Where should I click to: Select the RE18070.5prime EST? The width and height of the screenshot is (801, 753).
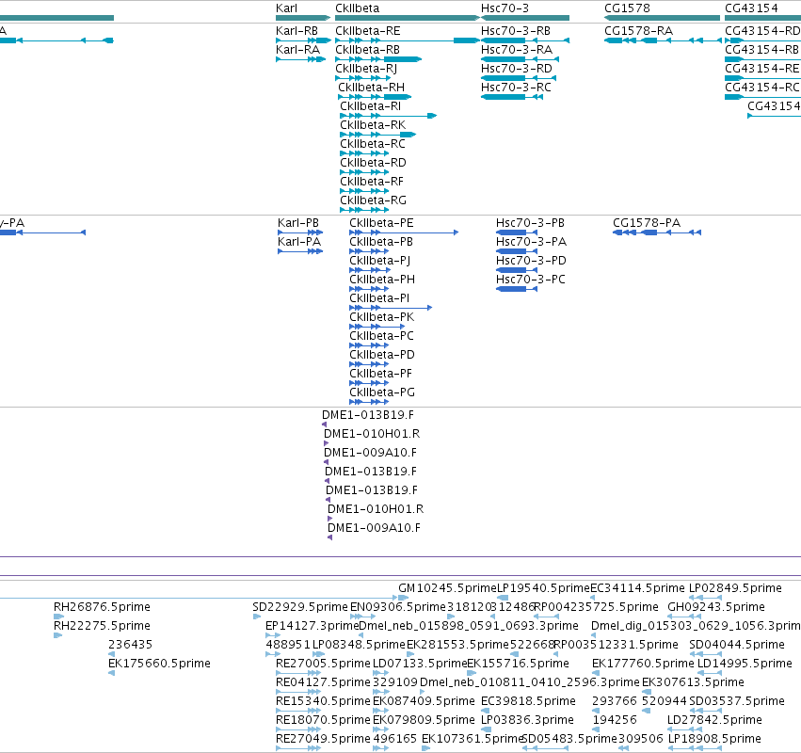pyautogui.click(x=324, y=721)
